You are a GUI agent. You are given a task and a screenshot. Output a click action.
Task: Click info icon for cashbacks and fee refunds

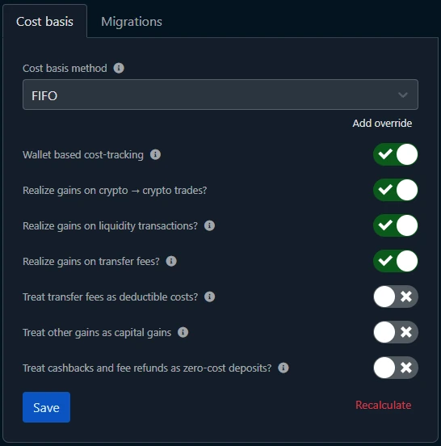tap(283, 368)
